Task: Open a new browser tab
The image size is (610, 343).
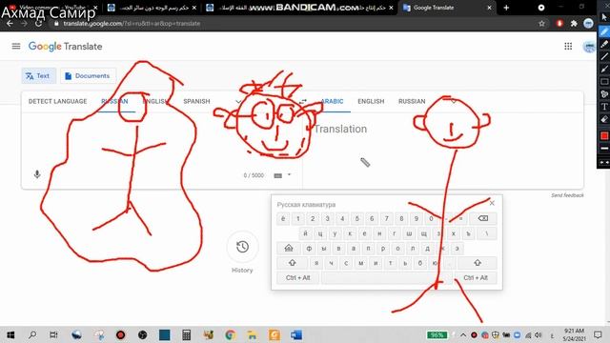Action: tap(506, 8)
